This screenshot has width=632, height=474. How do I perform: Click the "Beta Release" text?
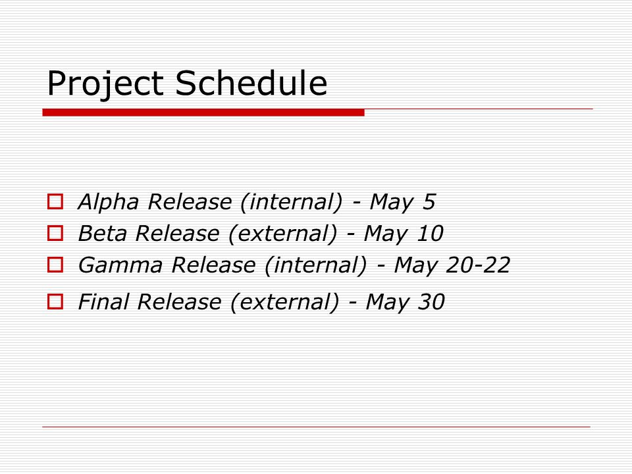tap(149, 233)
